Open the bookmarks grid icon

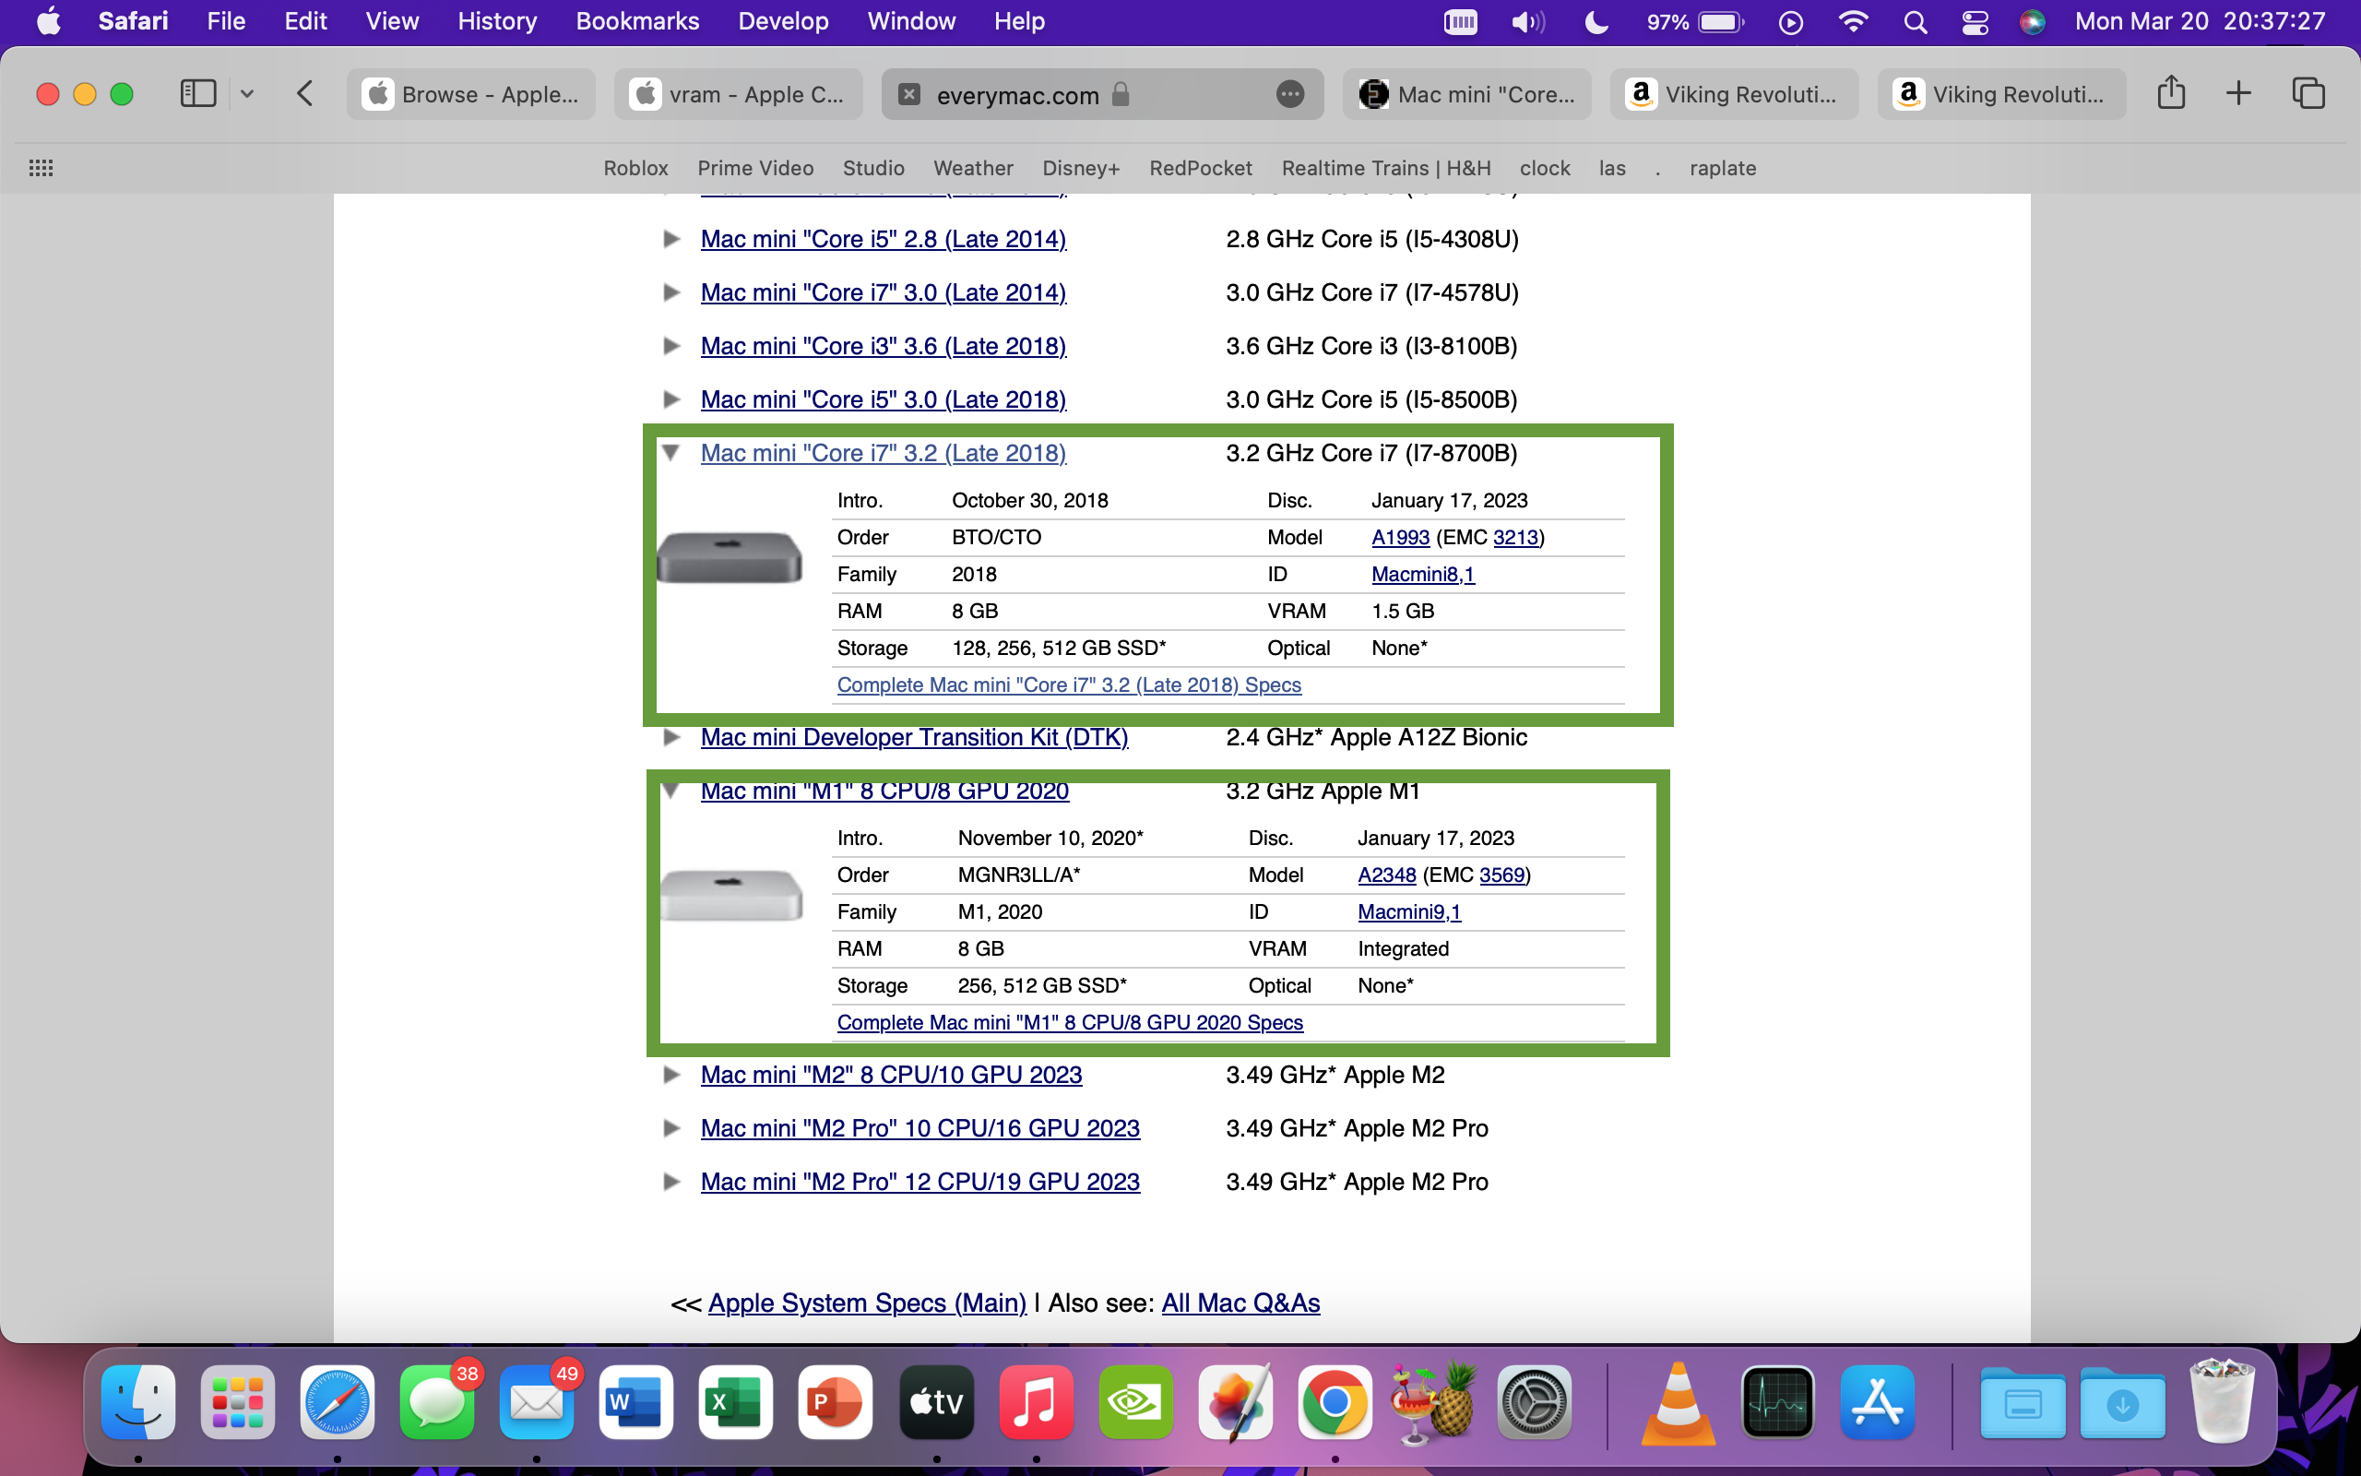click(41, 168)
